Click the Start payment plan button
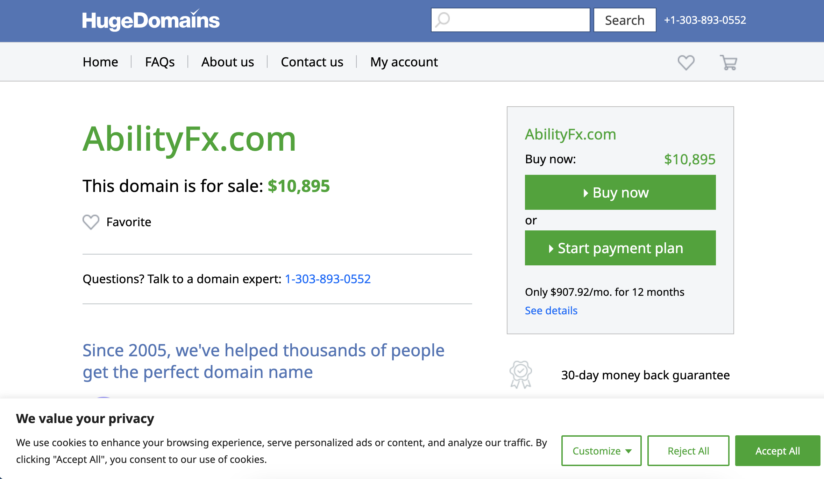The image size is (824, 479). 620,248
